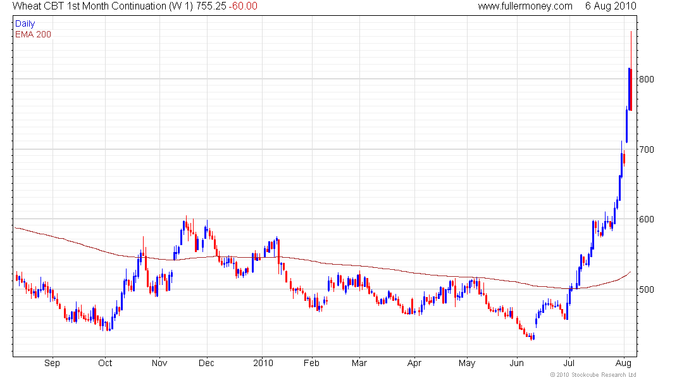The image size is (696, 380).
Task: Click the 'Sep' month label on time axis
Action: pos(52,363)
